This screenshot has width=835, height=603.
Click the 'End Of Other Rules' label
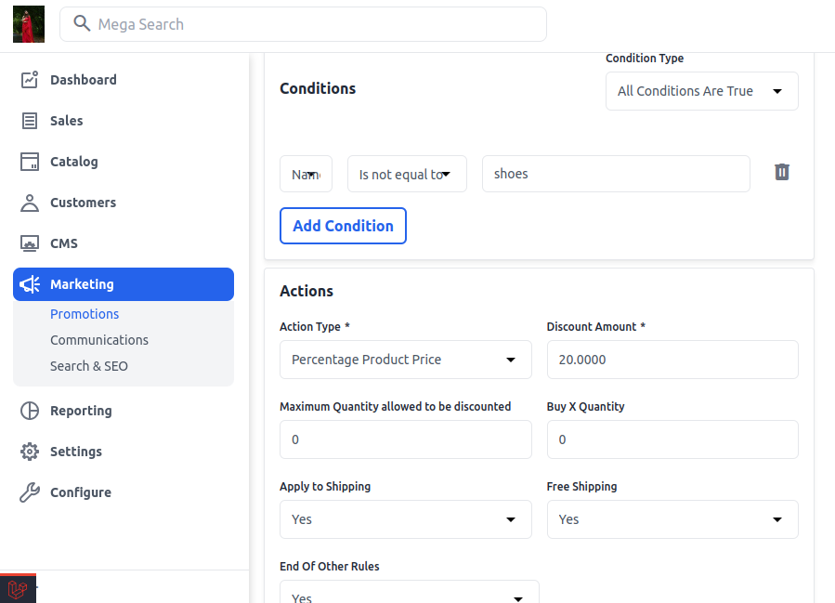pyautogui.click(x=330, y=566)
